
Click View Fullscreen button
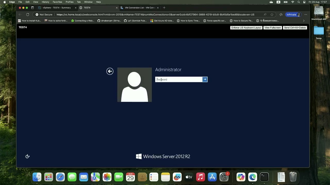(273, 27)
